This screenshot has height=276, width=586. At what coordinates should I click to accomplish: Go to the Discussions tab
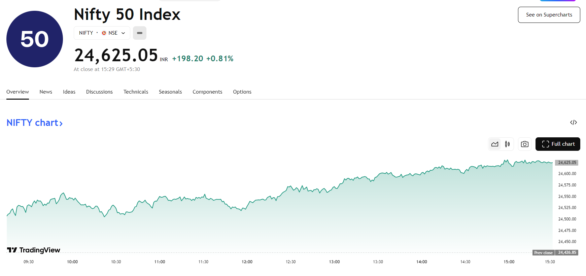(99, 92)
